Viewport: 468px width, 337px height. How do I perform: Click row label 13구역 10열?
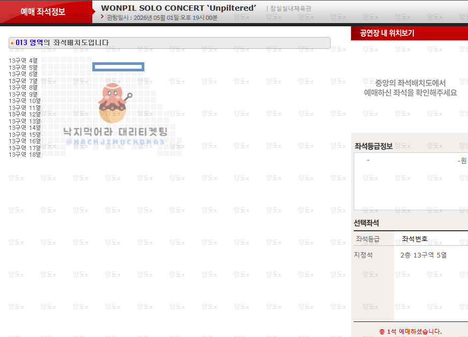click(x=25, y=101)
